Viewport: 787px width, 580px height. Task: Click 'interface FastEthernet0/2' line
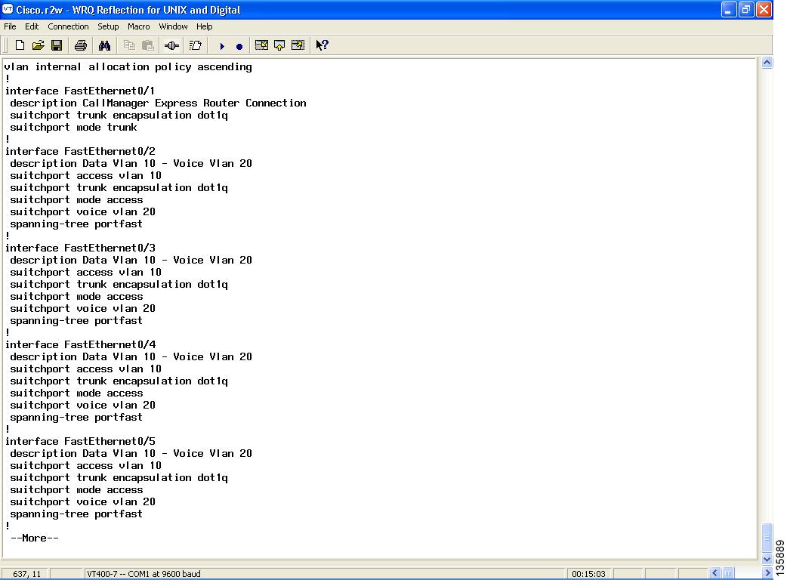(80, 151)
